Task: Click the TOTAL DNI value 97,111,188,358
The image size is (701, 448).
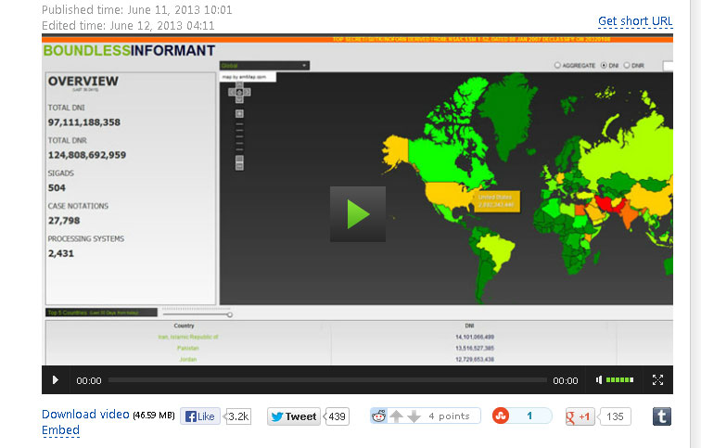Action: pyautogui.click(x=84, y=122)
